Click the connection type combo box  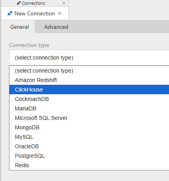(x=89, y=58)
